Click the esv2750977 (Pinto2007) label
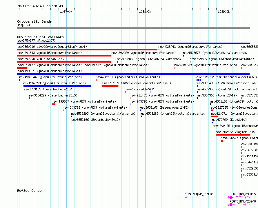This screenshot has width=258, height=208. click(37, 41)
